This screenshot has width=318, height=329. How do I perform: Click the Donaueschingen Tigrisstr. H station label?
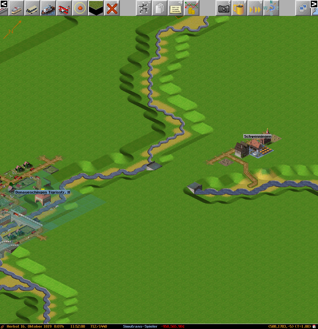point(42,192)
